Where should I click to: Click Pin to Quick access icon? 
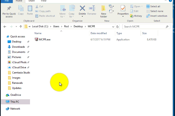click(9, 9)
